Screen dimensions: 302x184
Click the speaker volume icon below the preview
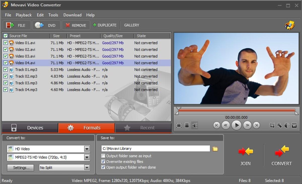tap(195, 125)
